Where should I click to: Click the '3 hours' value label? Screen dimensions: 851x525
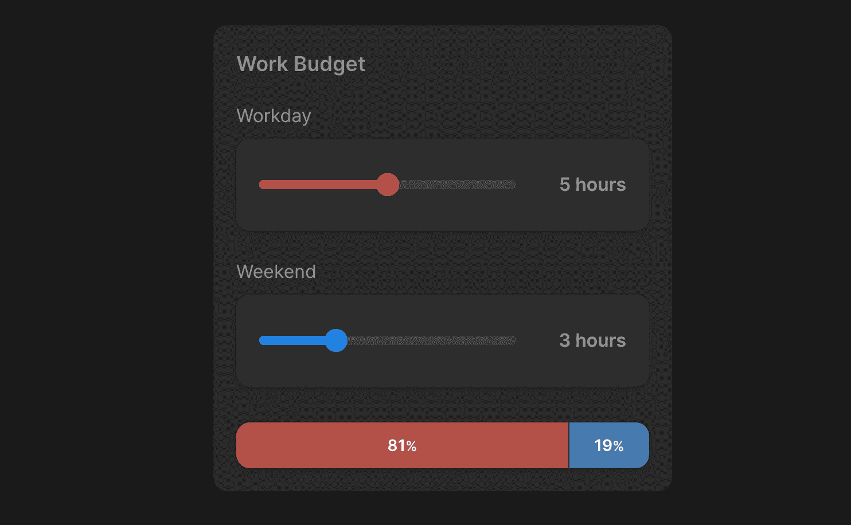pos(592,340)
